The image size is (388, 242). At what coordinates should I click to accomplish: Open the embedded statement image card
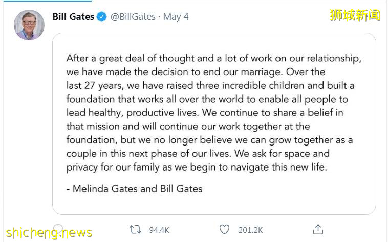point(214,124)
